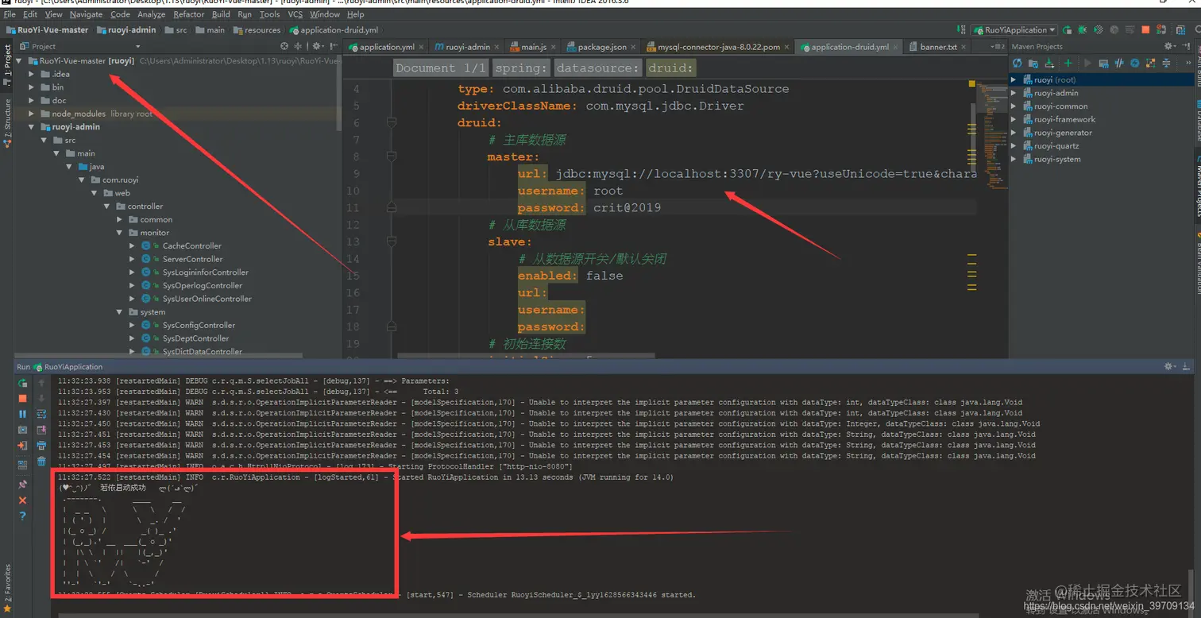This screenshot has height=618, width=1201.
Task: Show hidden editor tabs list
Action: point(998,47)
